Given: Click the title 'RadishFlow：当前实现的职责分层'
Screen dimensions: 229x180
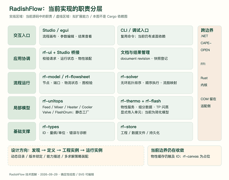Looking at the screenshot, I should pyautogui.click(x=56, y=9).
